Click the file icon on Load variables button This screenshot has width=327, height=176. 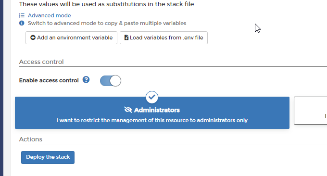[126, 38]
